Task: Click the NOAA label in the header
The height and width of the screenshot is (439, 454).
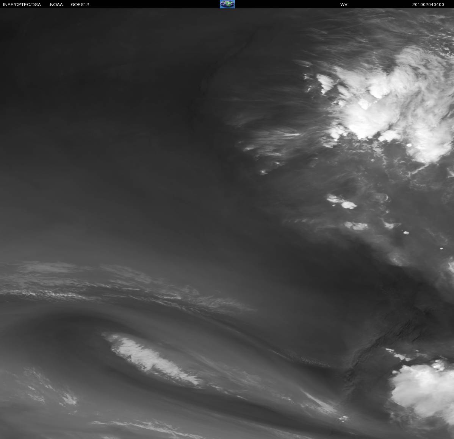Action: pos(56,5)
